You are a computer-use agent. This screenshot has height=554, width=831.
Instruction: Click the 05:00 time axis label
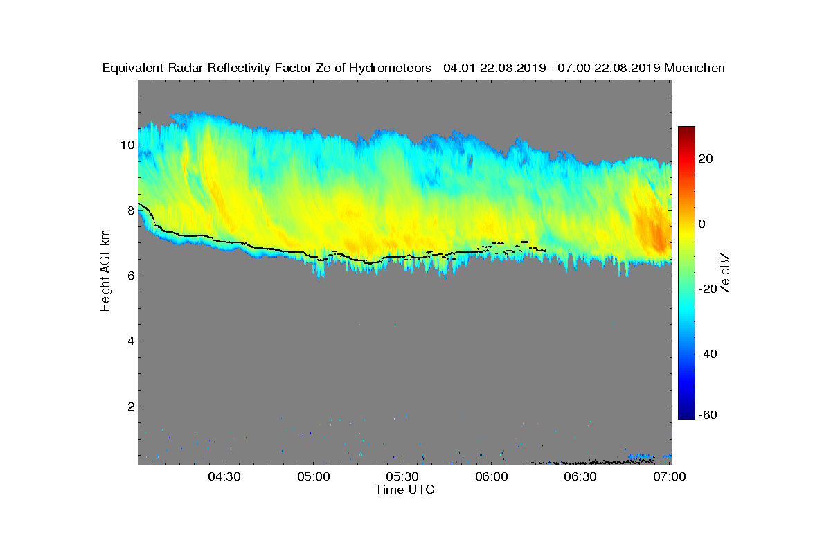pos(314,477)
